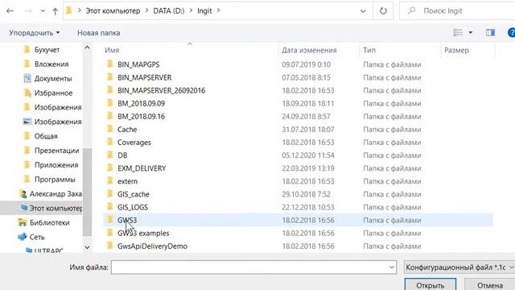This screenshot has height=290, width=515.
Task: Select Александр user folder in navigation pane
Action: tap(56, 194)
